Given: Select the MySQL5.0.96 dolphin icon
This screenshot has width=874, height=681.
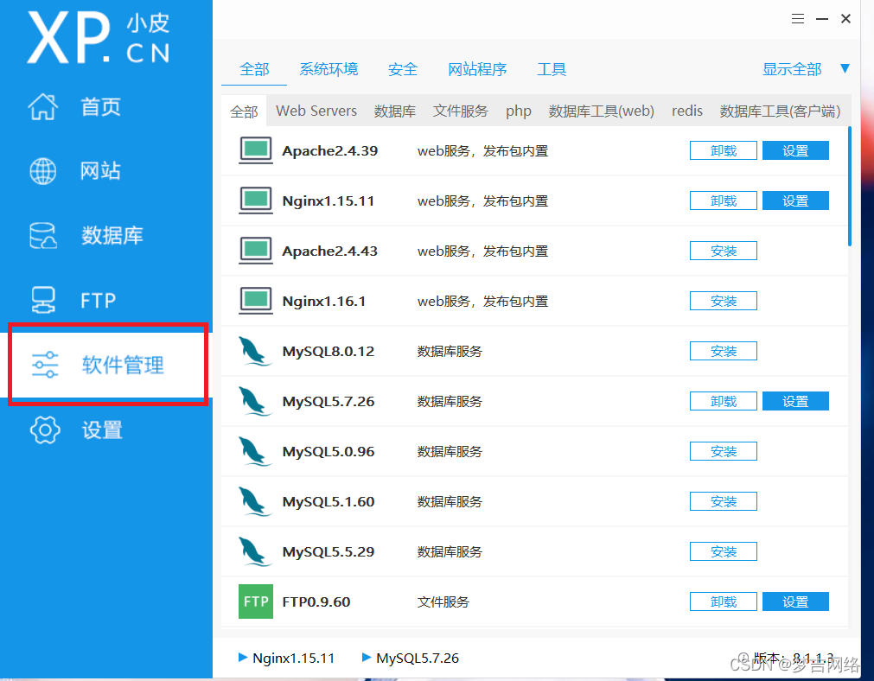Looking at the screenshot, I should pyautogui.click(x=255, y=451).
